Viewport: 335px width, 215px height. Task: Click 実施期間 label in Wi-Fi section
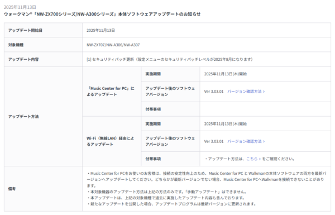(x=153, y=124)
